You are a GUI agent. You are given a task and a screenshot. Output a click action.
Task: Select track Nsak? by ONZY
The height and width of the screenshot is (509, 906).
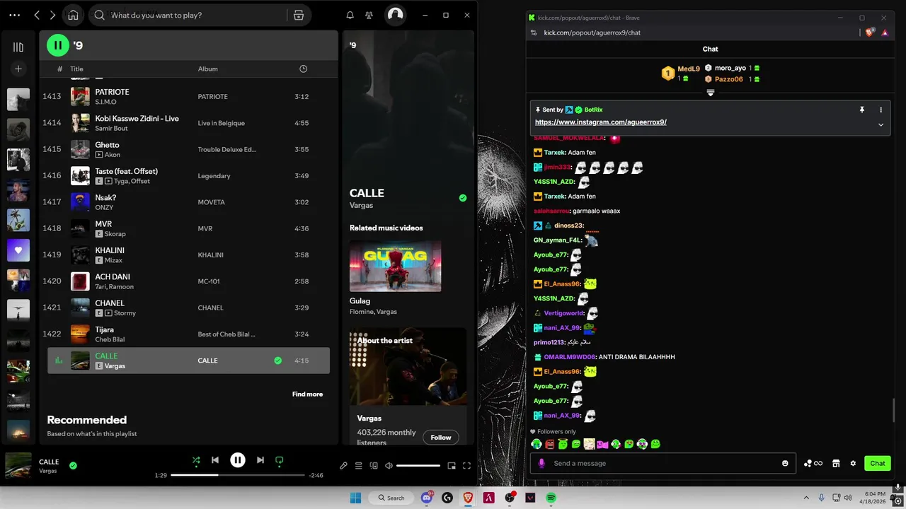tap(188, 202)
